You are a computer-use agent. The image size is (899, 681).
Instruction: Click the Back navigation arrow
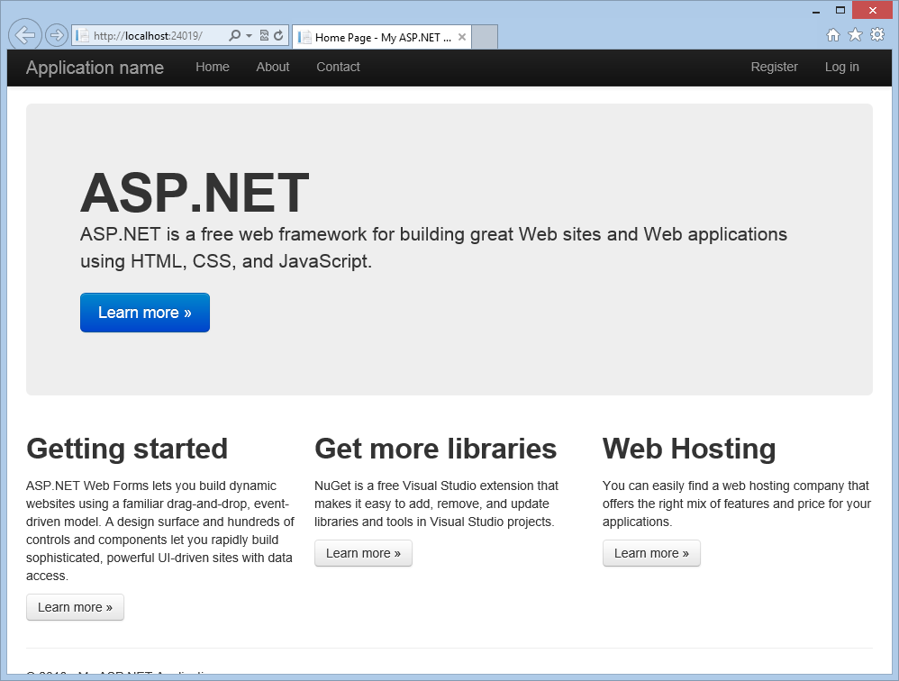(x=24, y=34)
